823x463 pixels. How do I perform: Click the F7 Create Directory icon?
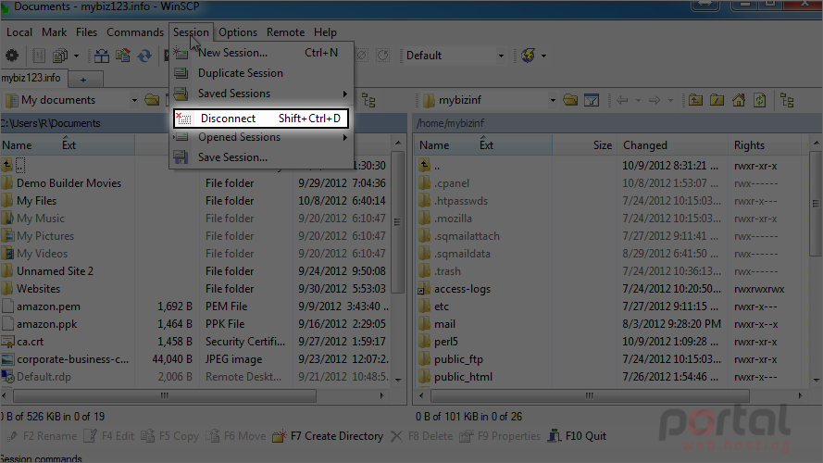280,436
